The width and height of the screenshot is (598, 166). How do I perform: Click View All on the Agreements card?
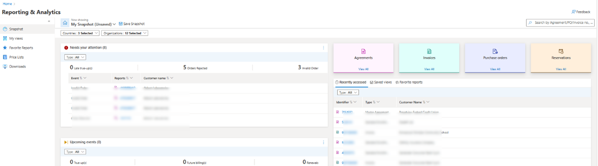[363, 69]
